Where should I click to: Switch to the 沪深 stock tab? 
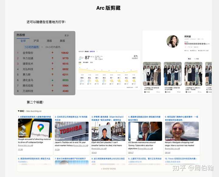coord(36,41)
